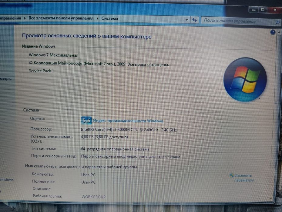282x212 pixels.
Task: Click the 4,00 ГБ (3,88 ГБ доступно) value
Action: click(104, 137)
